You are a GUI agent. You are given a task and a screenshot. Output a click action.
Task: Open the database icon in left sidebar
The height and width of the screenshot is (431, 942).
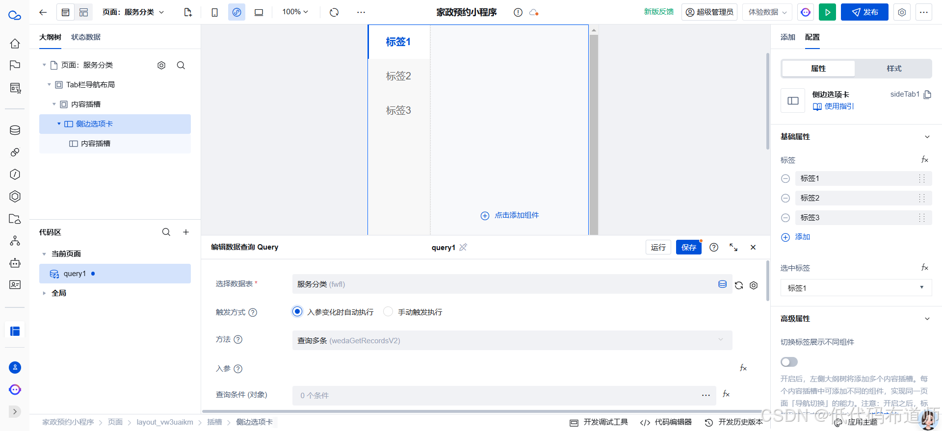pos(15,130)
